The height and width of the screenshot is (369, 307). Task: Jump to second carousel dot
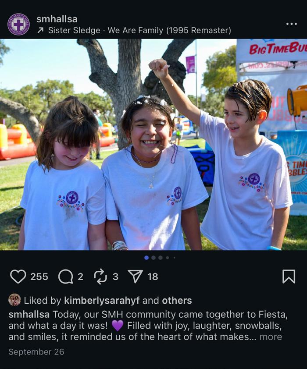point(153,258)
